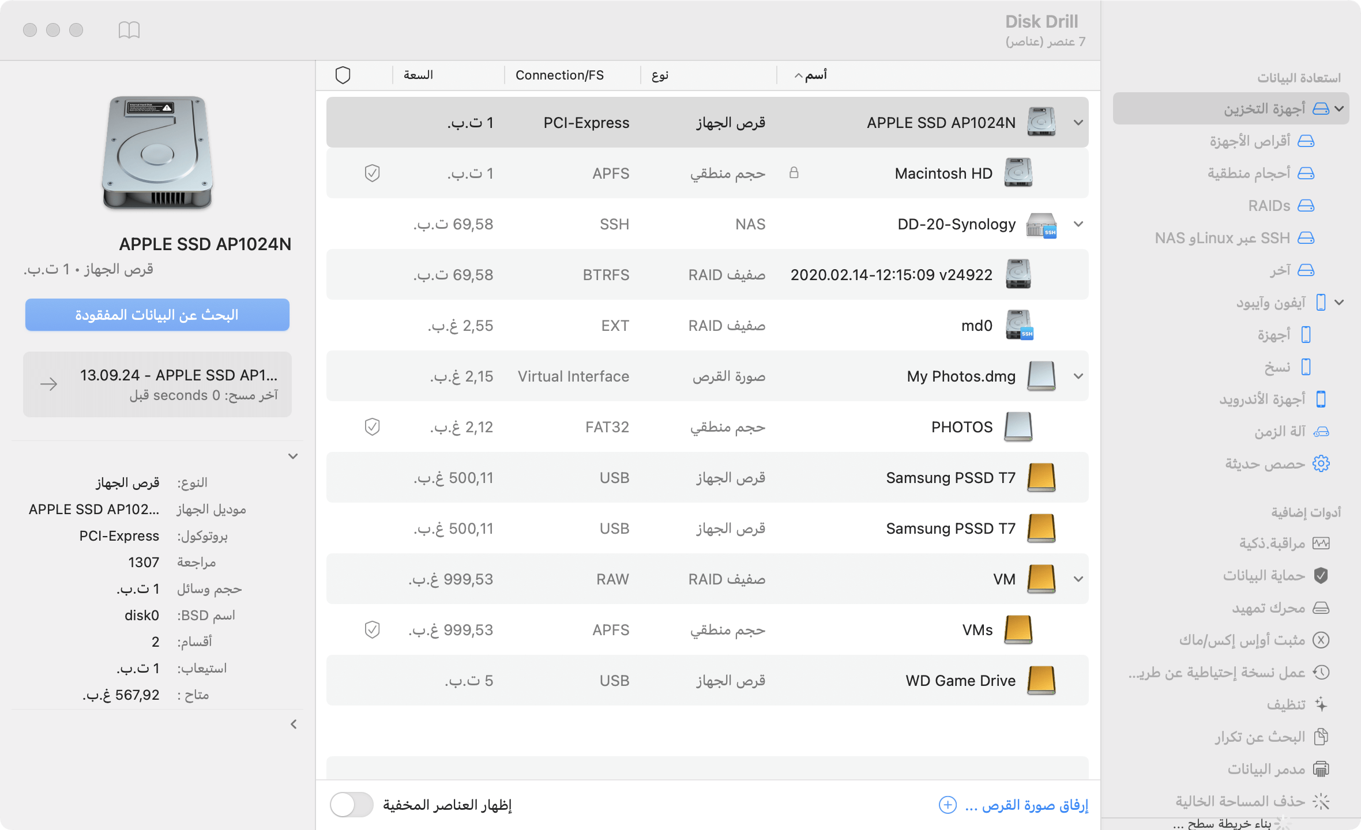Open مدمر البيانات shredder tool
This screenshot has height=830, width=1361.
tap(1279, 769)
